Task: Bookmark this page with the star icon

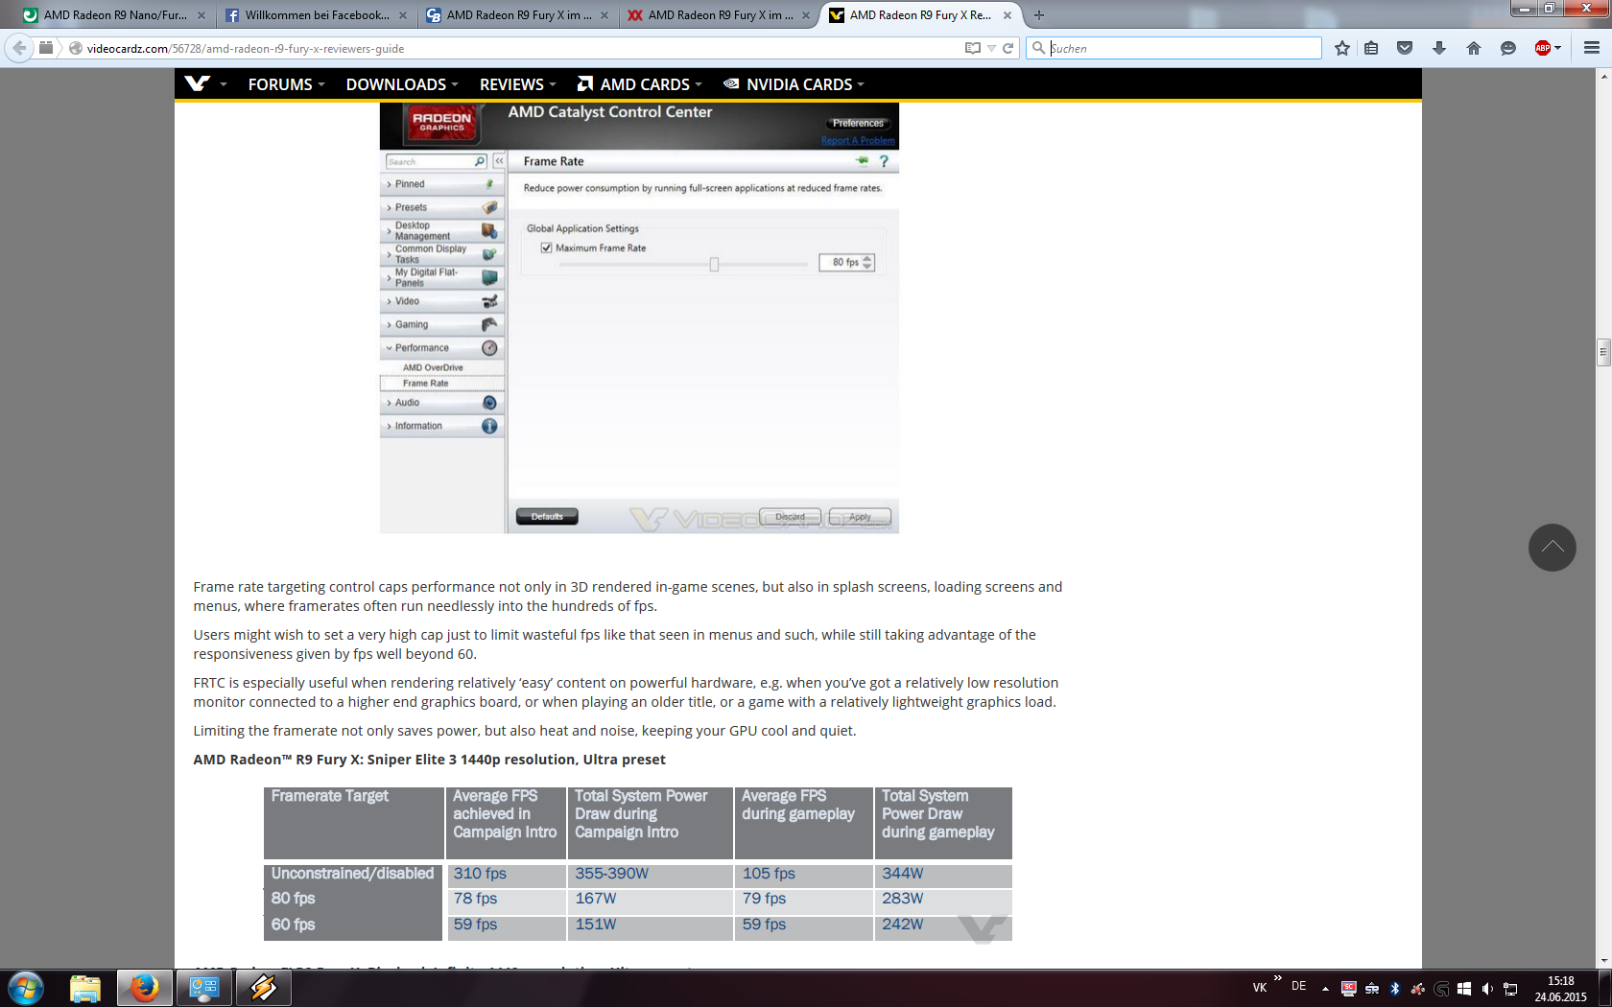Action: (1342, 48)
